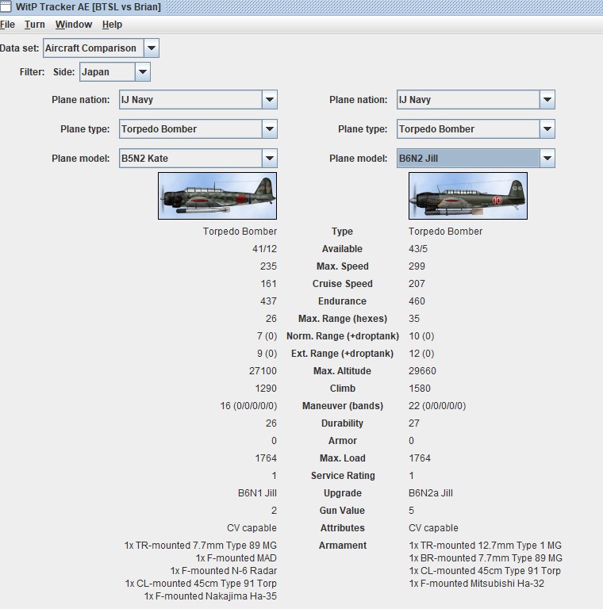603x609 pixels.
Task: Click the maneuver value 22 (0/0/0/0/0)
Action: click(x=437, y=406)
